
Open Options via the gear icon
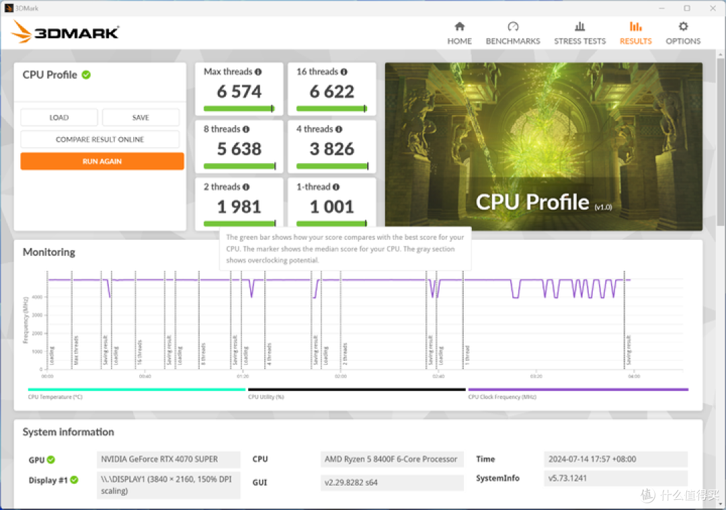(683, 26)
